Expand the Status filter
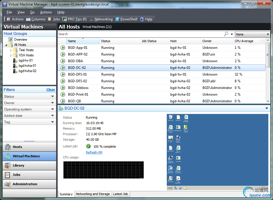The height and width of the screenshot is (200, 273). click(x=52, y=96)
